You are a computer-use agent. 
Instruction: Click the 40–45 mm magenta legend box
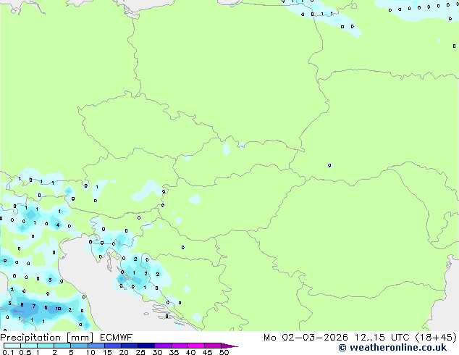[x=196, y=346]
